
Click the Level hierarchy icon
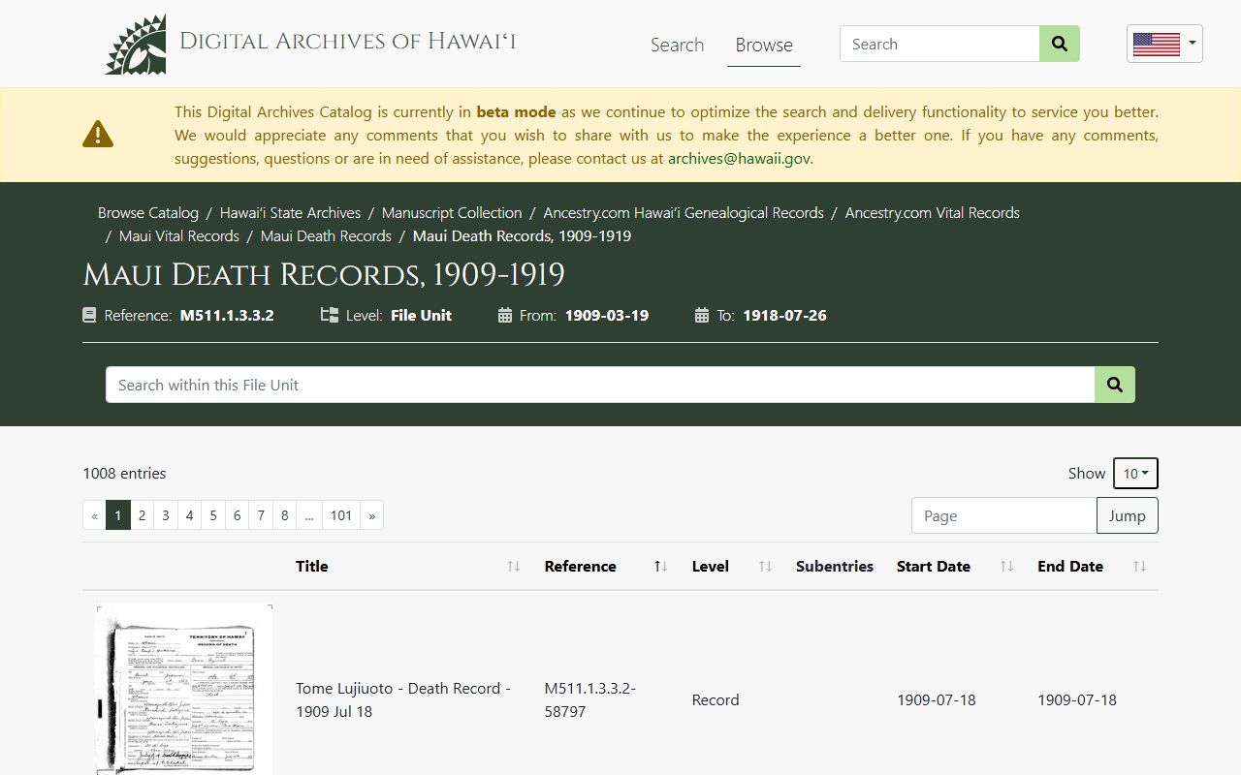tap(330, 315)
